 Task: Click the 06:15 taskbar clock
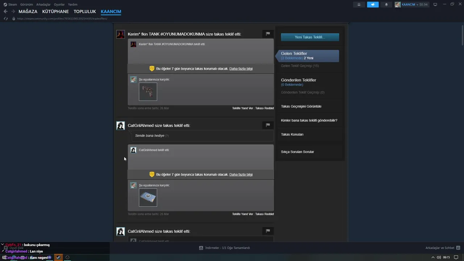(x=446, y=257)
